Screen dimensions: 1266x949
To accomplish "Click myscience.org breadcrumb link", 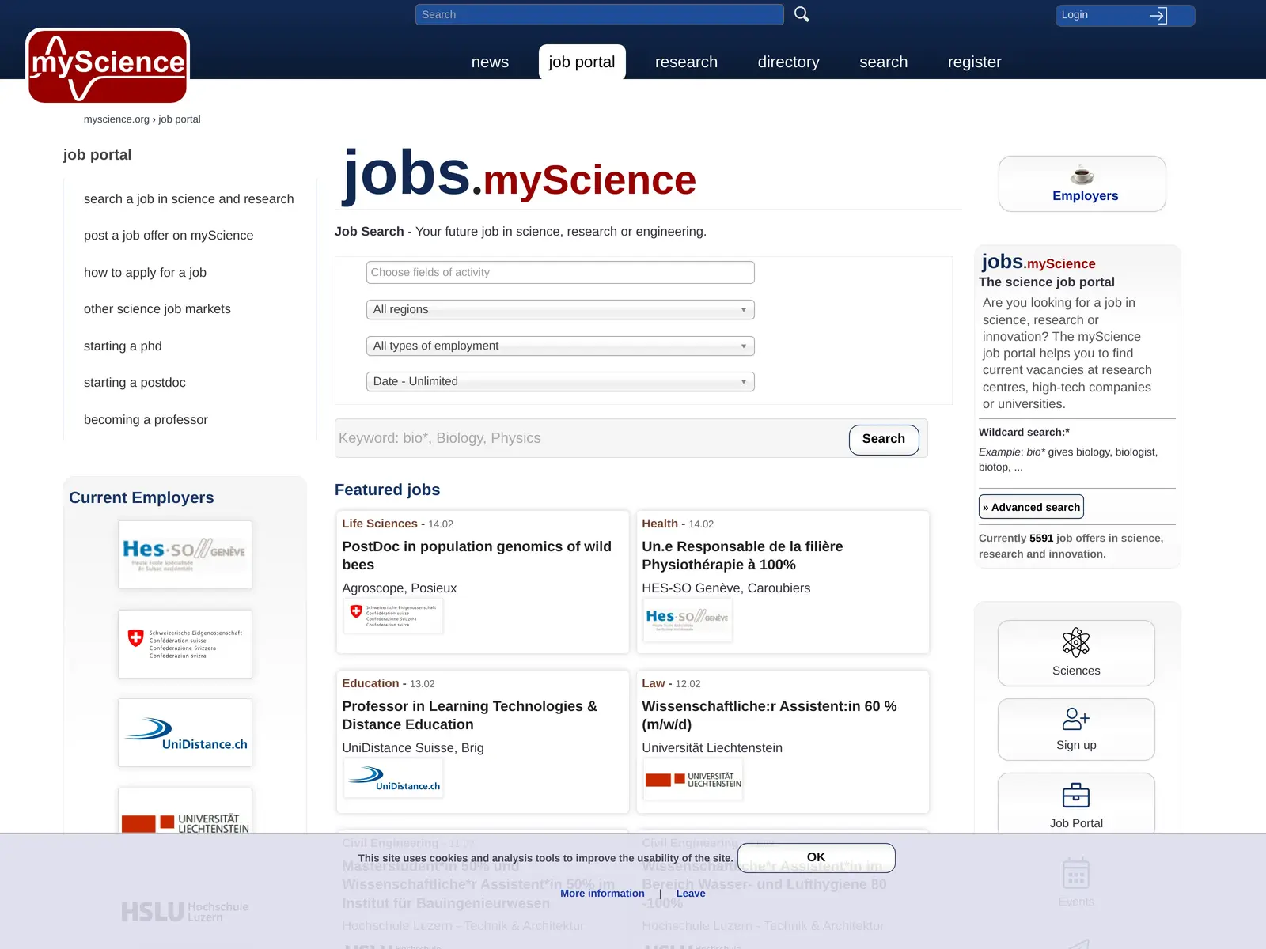I will [x=116, y=119].
